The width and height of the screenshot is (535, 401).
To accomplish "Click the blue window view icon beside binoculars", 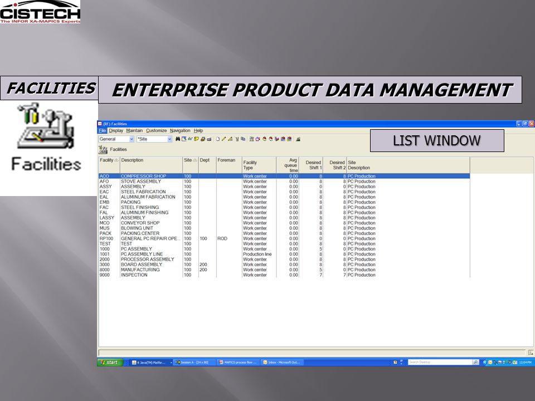I will (x=184, y=139).
